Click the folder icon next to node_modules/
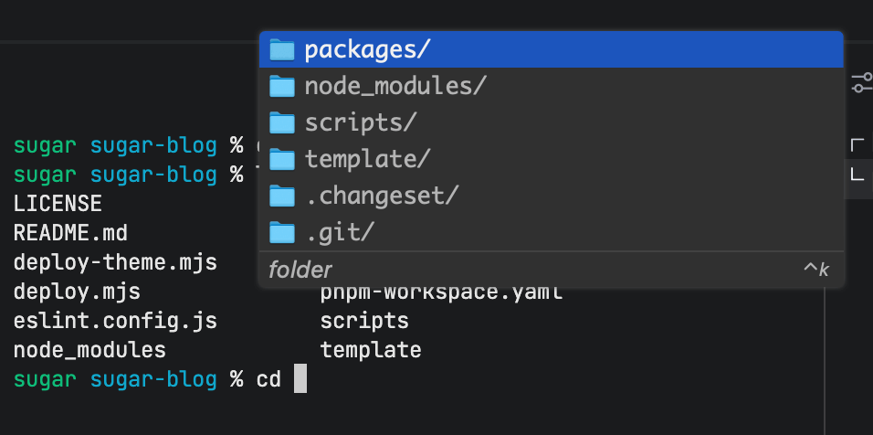 pos(282,86)
